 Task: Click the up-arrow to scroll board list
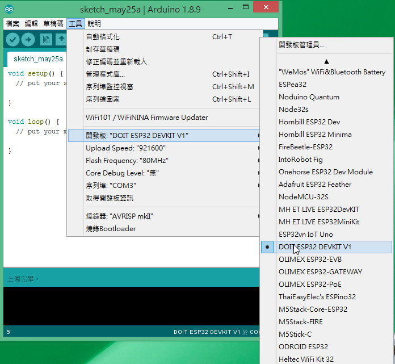327,61
